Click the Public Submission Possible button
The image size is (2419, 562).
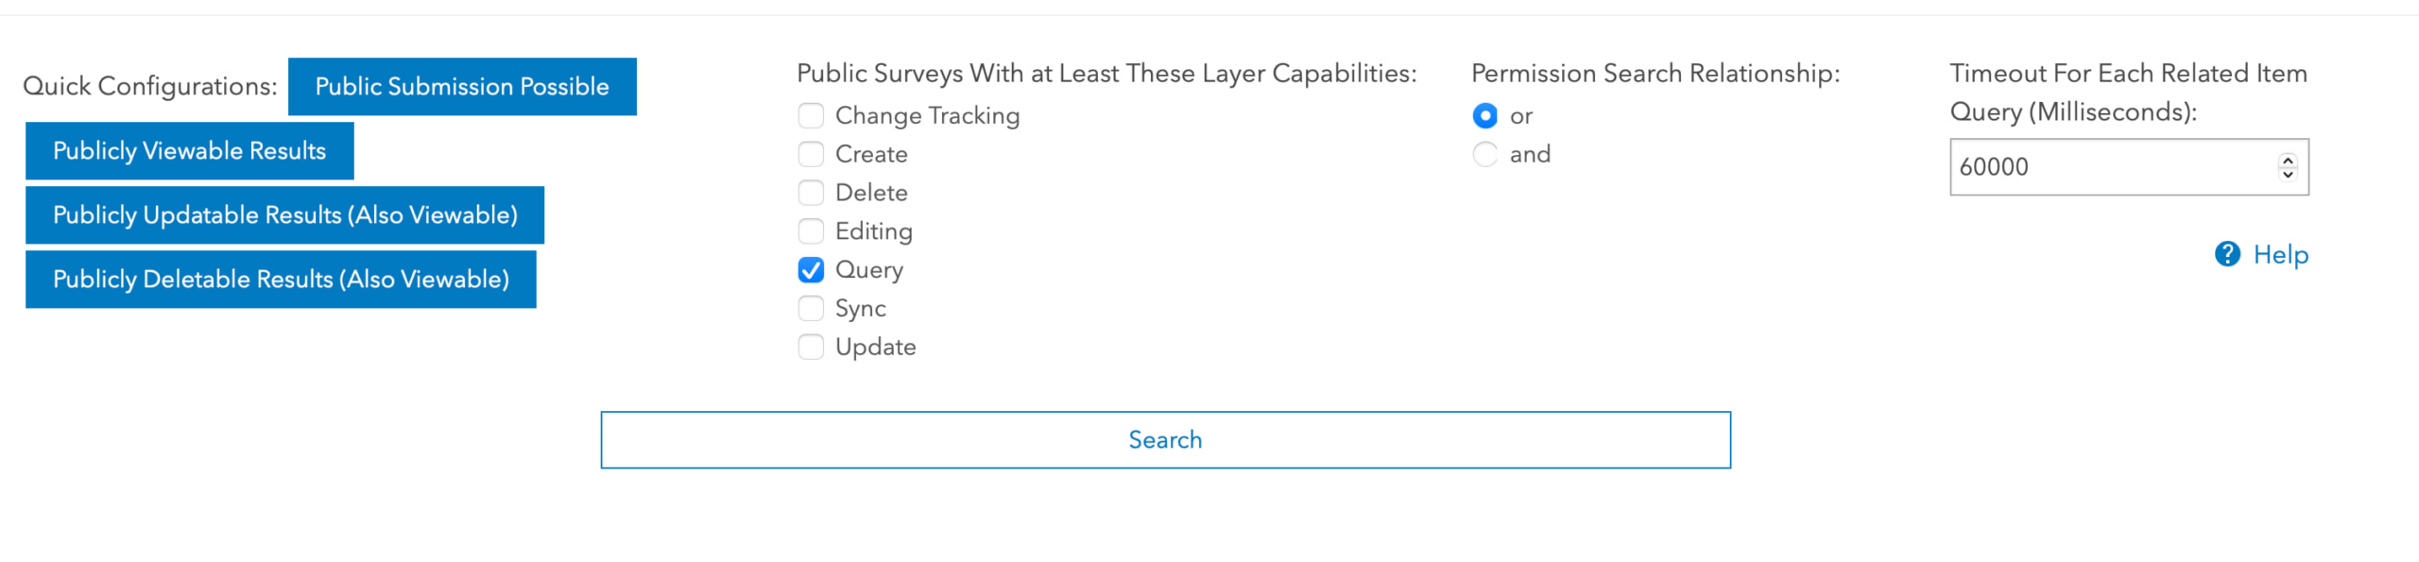462,87
